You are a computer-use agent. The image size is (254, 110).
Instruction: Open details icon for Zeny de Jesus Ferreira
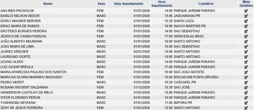coord(246,108)
